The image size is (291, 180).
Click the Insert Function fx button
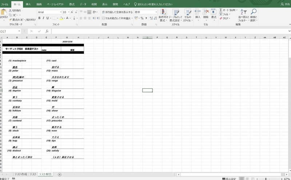(47, 31)
